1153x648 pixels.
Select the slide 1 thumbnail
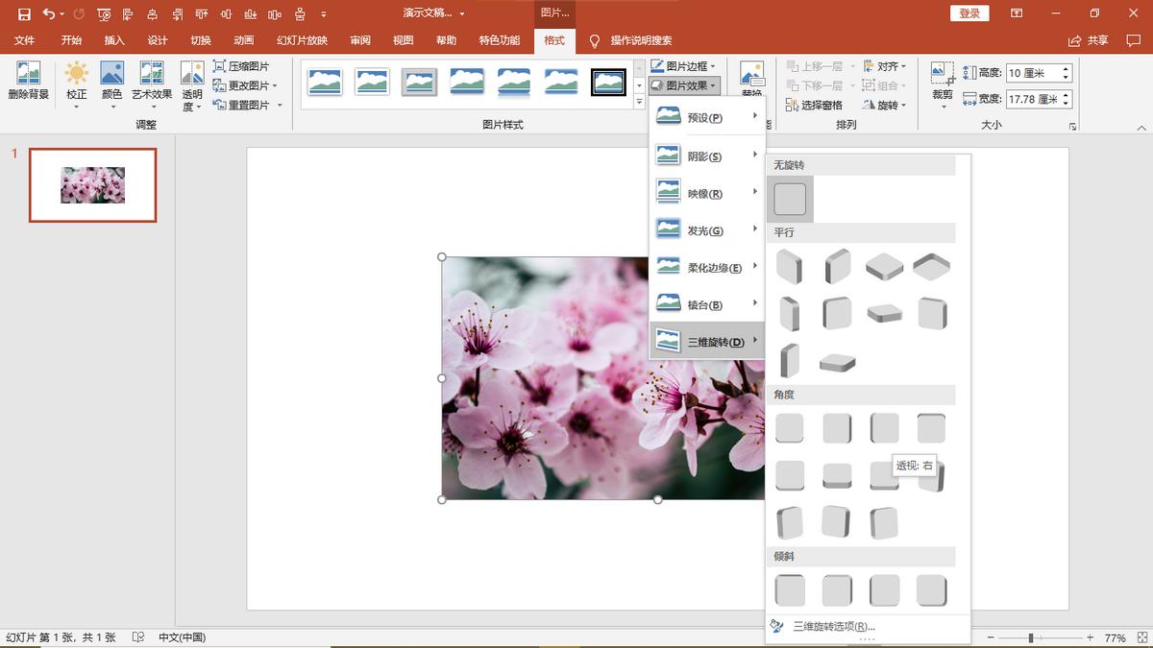[x=92, y=185]
